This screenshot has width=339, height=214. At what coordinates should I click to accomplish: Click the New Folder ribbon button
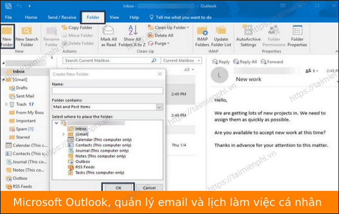pos(7,36)
